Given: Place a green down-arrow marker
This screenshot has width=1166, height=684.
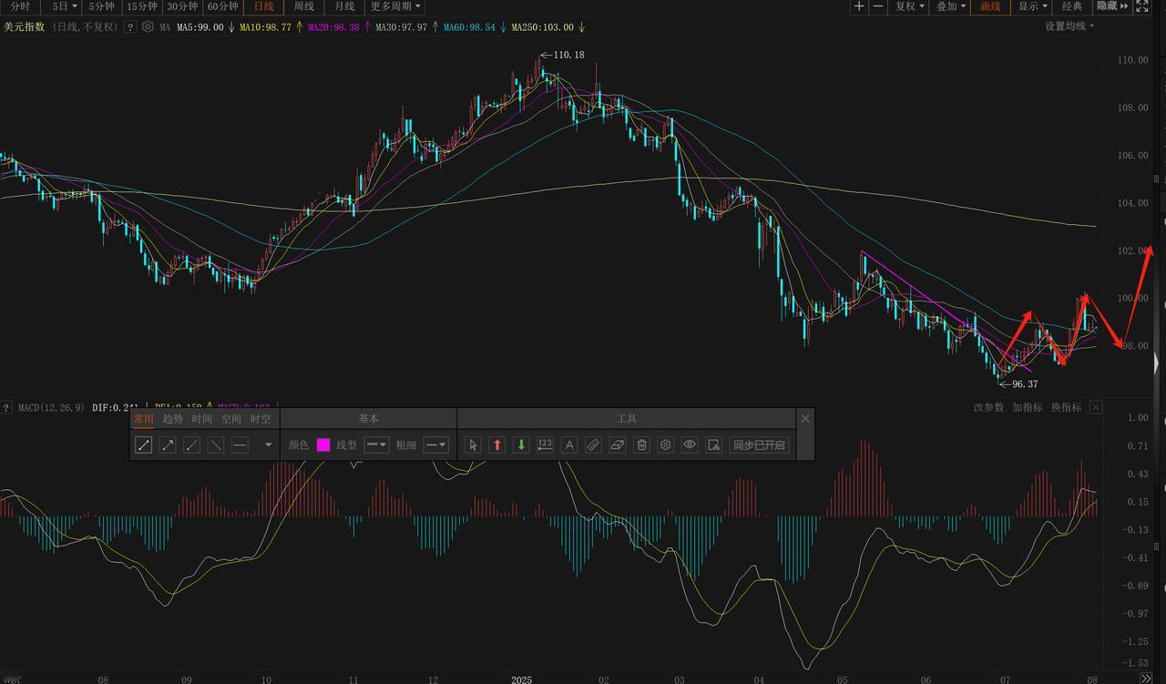Looking at the screenshot, I should tap(521, 445).
